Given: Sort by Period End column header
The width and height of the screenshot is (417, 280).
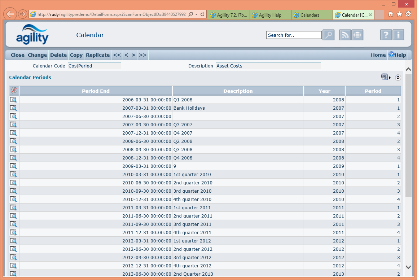Looking at the screenshot, I should [x=96, y=91].
